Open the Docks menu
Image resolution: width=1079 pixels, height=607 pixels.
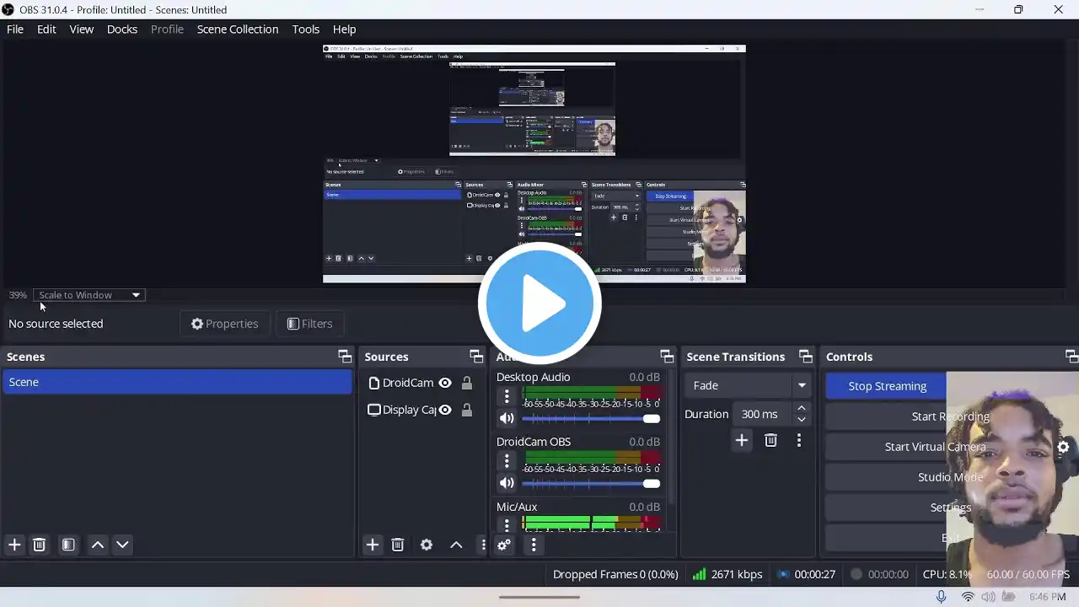tap(122, 29)
